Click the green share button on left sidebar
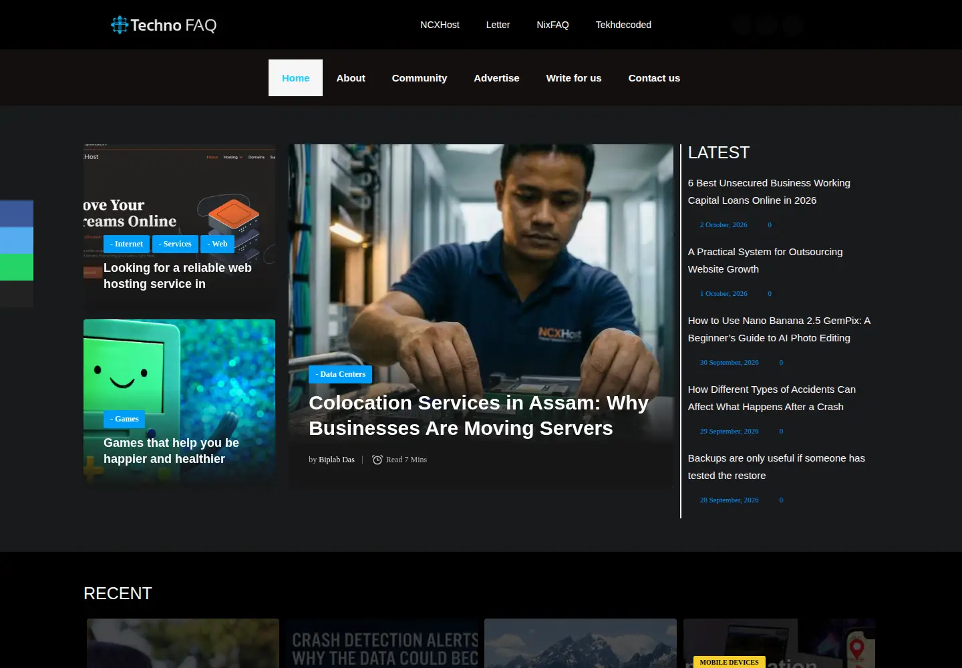 pos(17,267)
